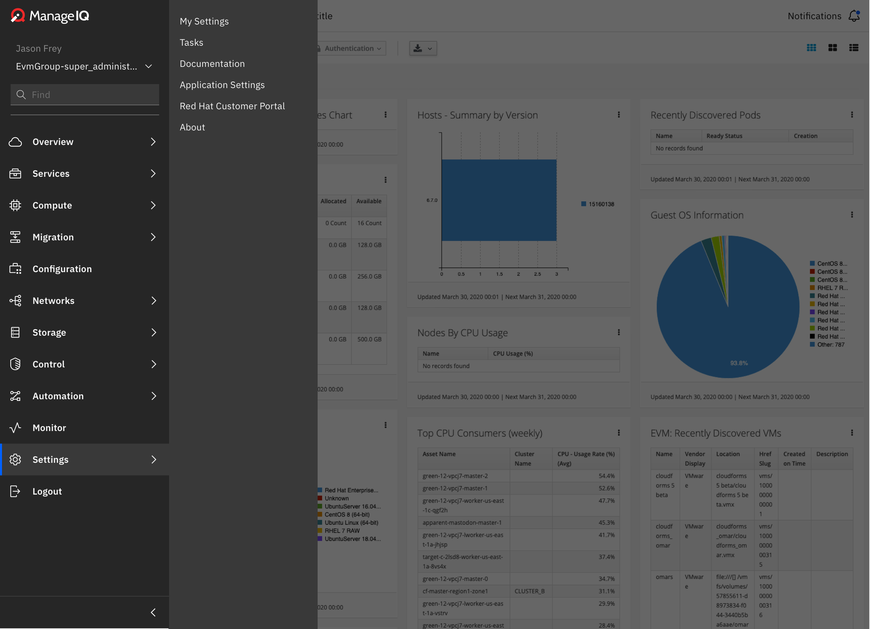
Task: Open the download dropdown button
Action: click(x=423, y=48)
